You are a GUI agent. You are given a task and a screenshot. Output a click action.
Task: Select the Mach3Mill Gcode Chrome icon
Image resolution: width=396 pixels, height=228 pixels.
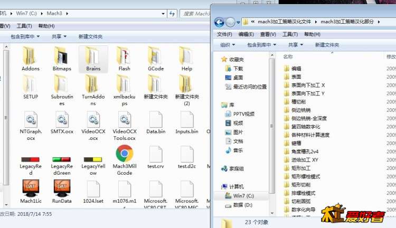coord(124,153)
